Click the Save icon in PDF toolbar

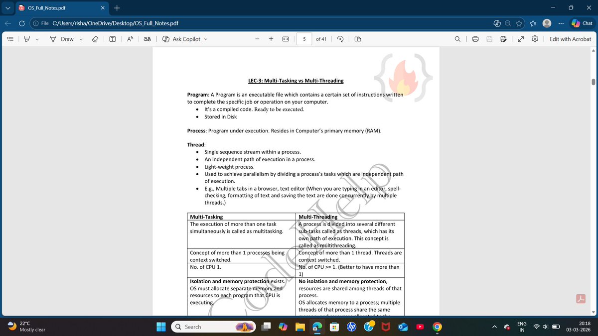[x=490, y=39]
